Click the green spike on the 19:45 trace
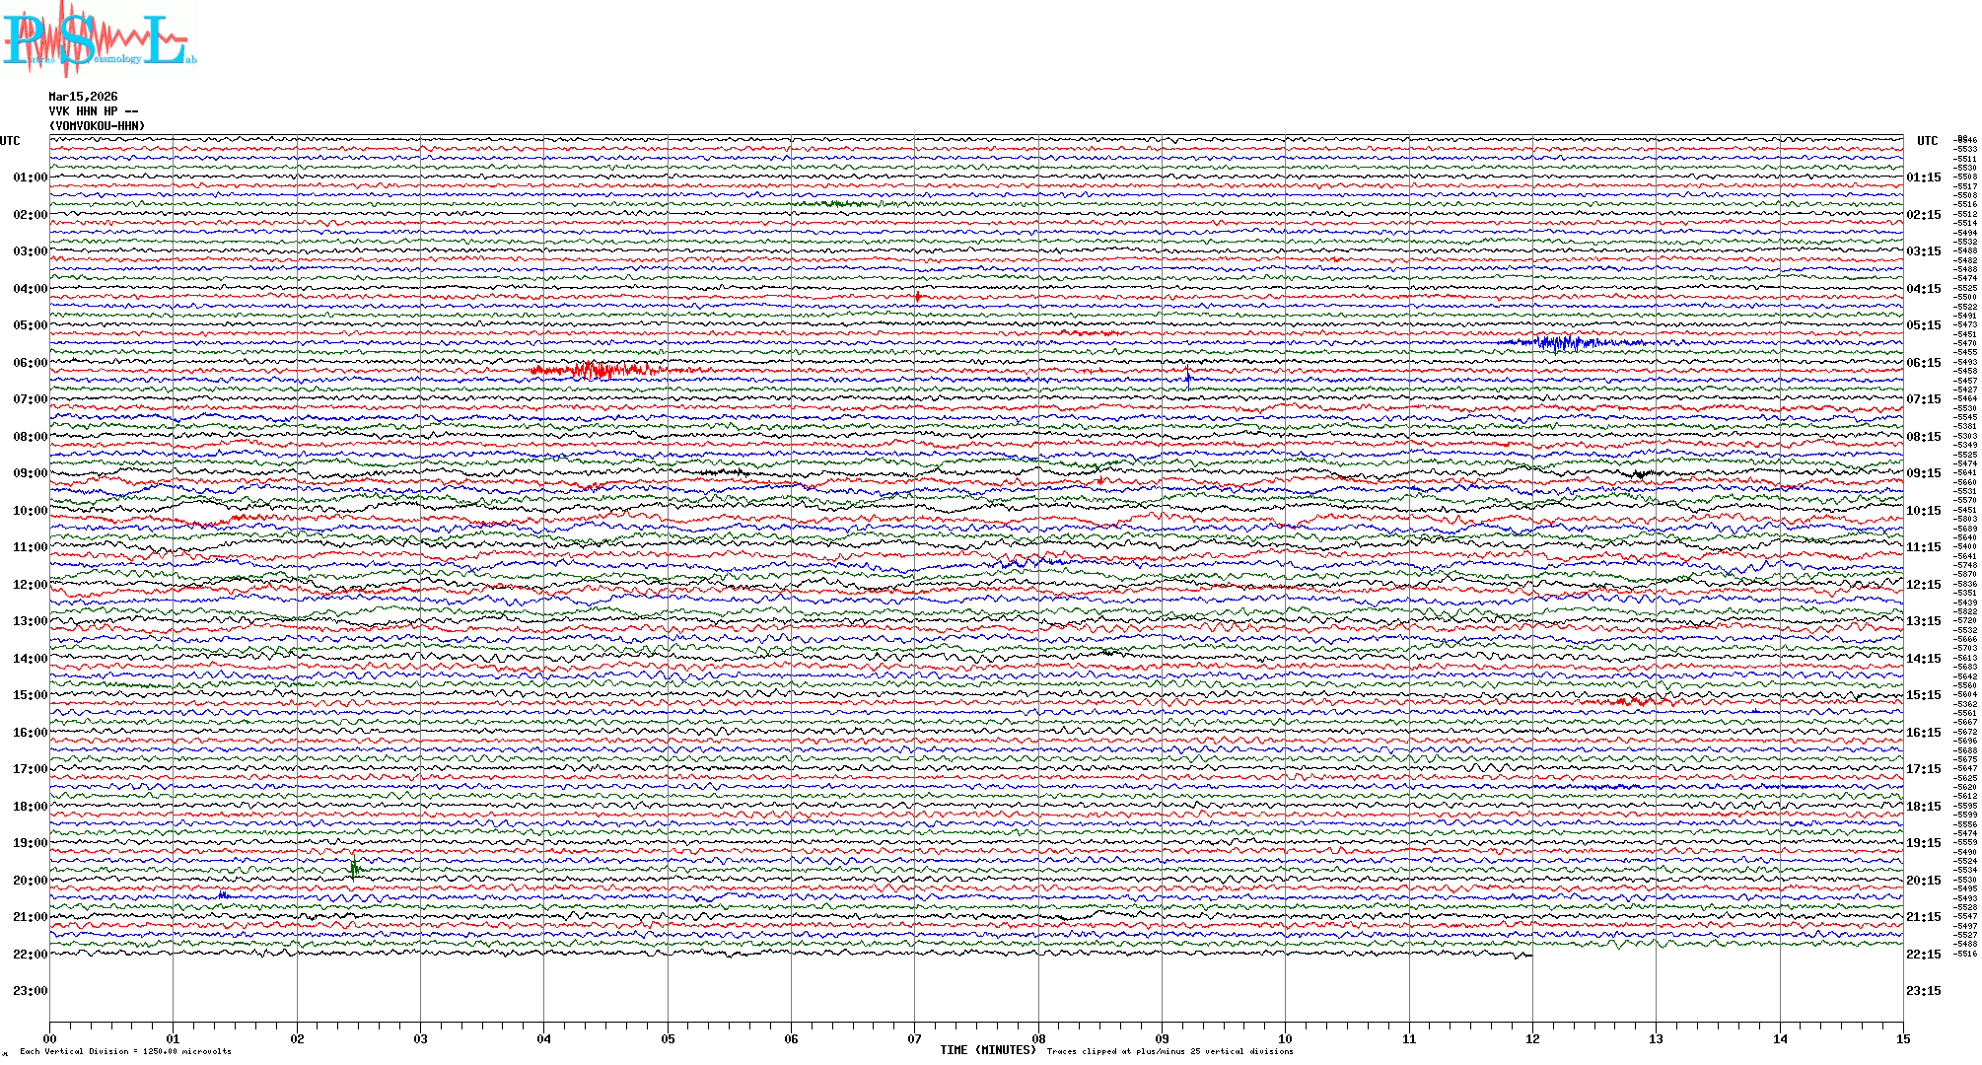1982x1065 pixels. tap(354, 868)
